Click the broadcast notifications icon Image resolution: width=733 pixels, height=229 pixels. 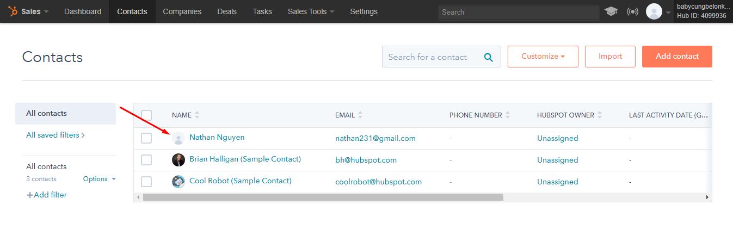[x=632, y=11]
